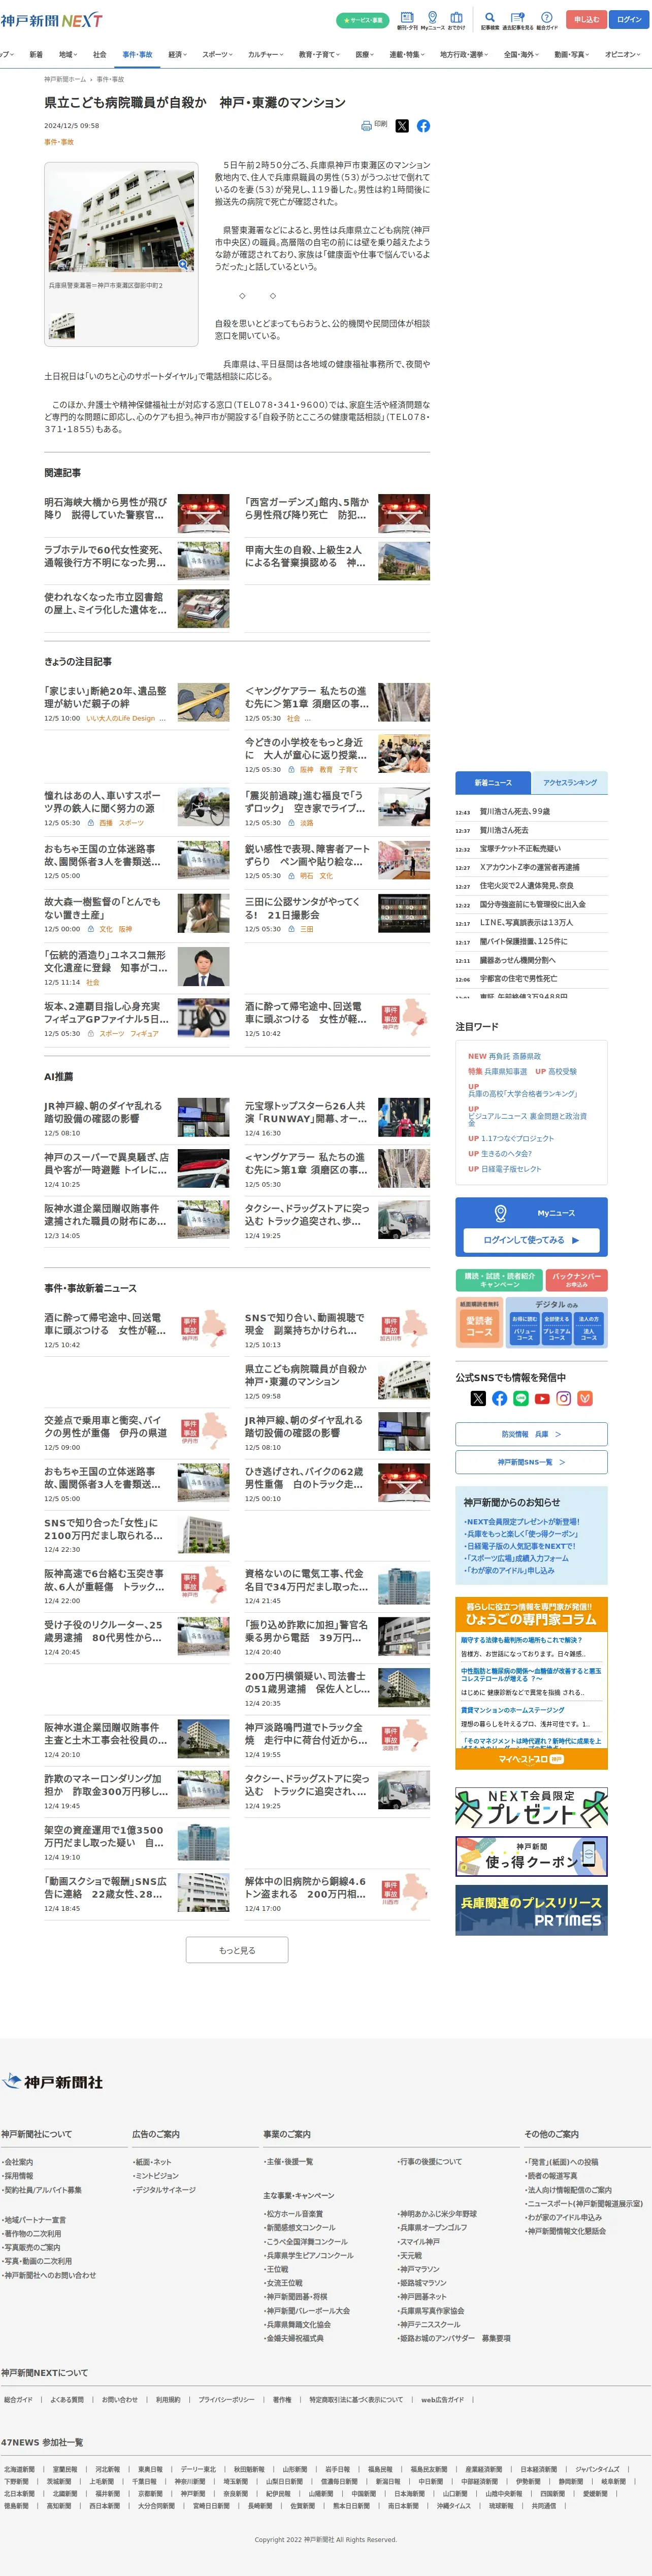Print the article with 印刷 icon
Screen dimensions: 652x2576
374,125
